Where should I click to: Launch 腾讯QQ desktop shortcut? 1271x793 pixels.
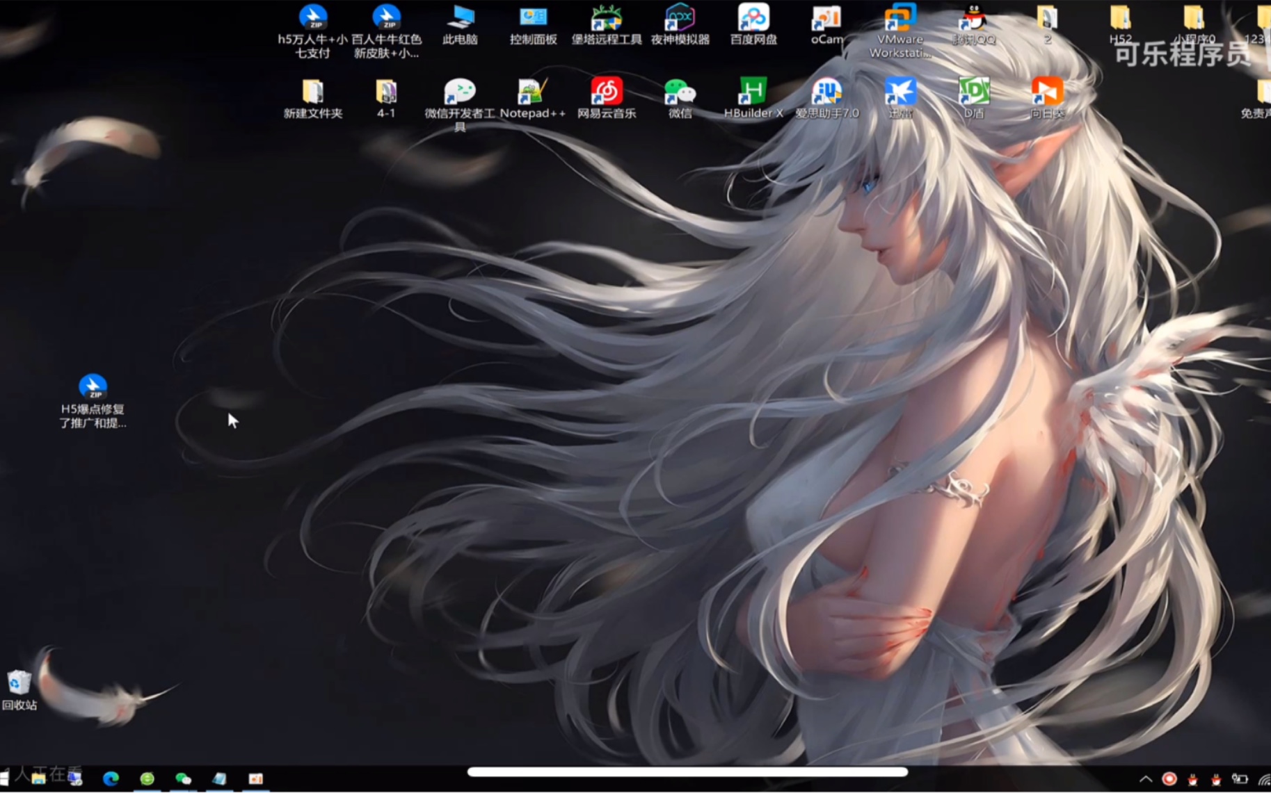[974, 25]
